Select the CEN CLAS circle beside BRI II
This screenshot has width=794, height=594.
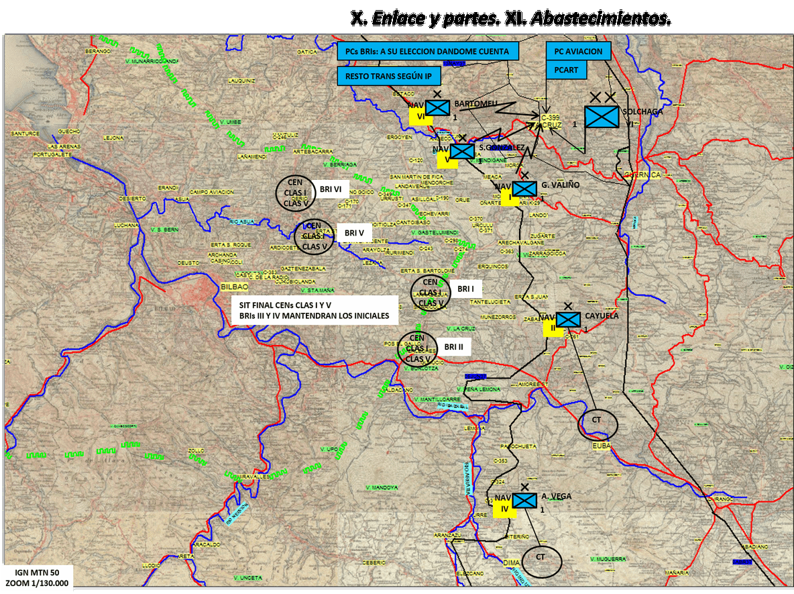(x=417, y=349)
